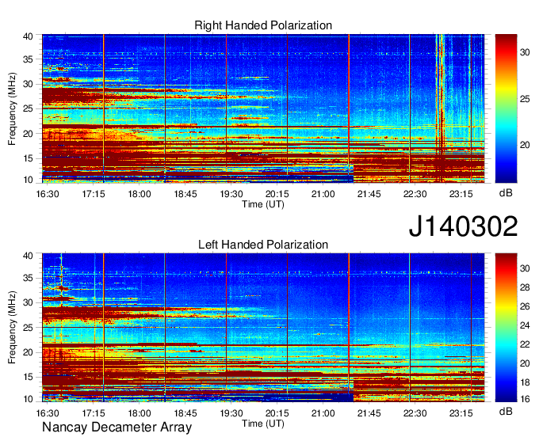Screen dimensions: 539x437
Task: Click frequency tick "40" of Right Handed plot
Action: point(28,36)
